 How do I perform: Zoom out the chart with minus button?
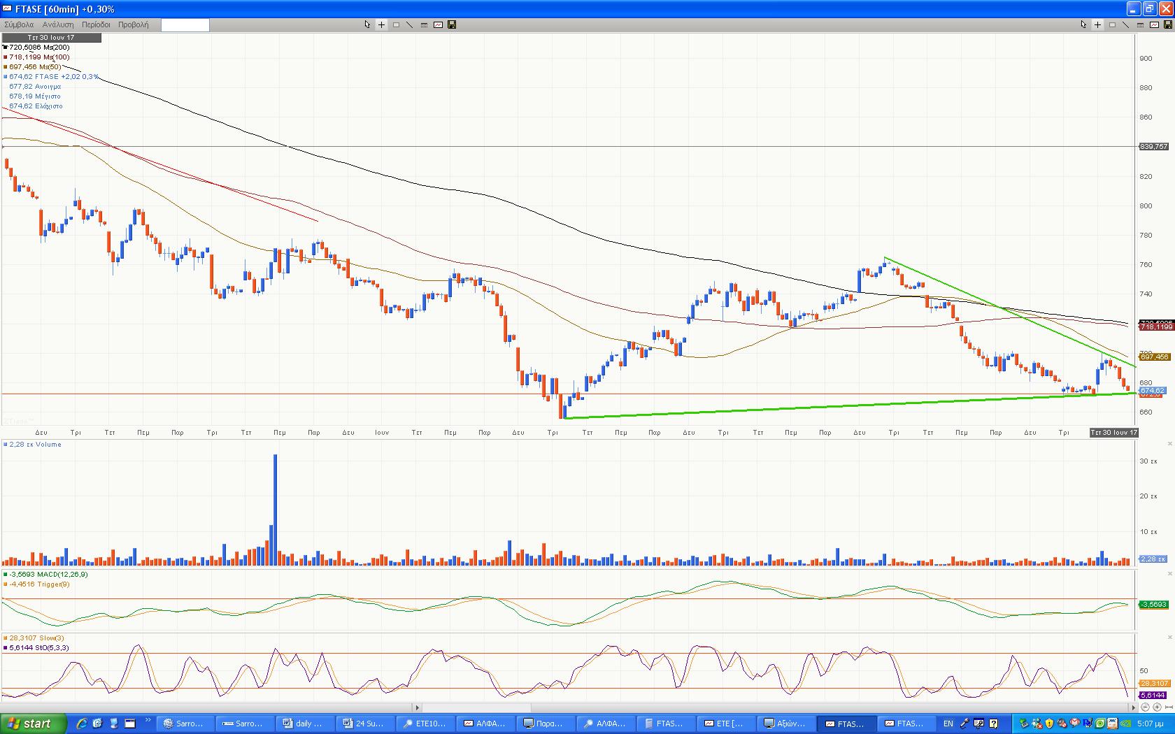pos(1145,707)
